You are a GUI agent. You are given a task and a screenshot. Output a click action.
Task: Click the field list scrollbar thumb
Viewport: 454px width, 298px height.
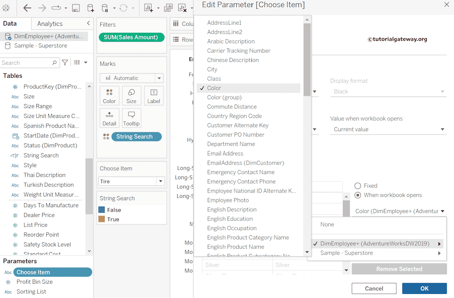tap(307, 59)
